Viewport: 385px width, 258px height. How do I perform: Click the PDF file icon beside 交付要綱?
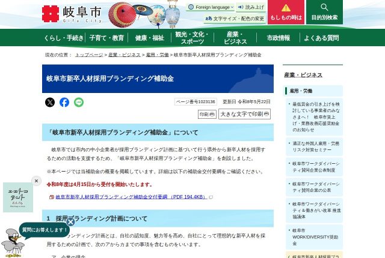52,197
